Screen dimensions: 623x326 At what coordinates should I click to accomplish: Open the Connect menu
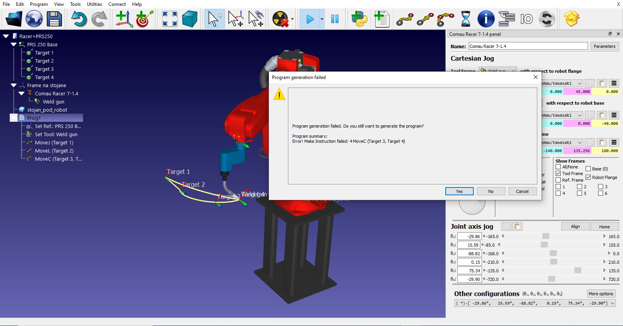(117, 4)
